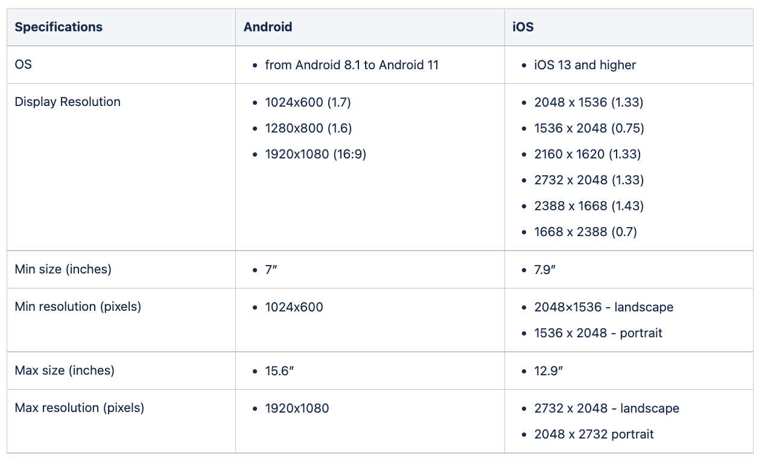Click '1536 x 2048 - portrait' text
Image resolution: width=759 pixels, height=459 pixels.
pyautogui.click(x=598, y=333)
